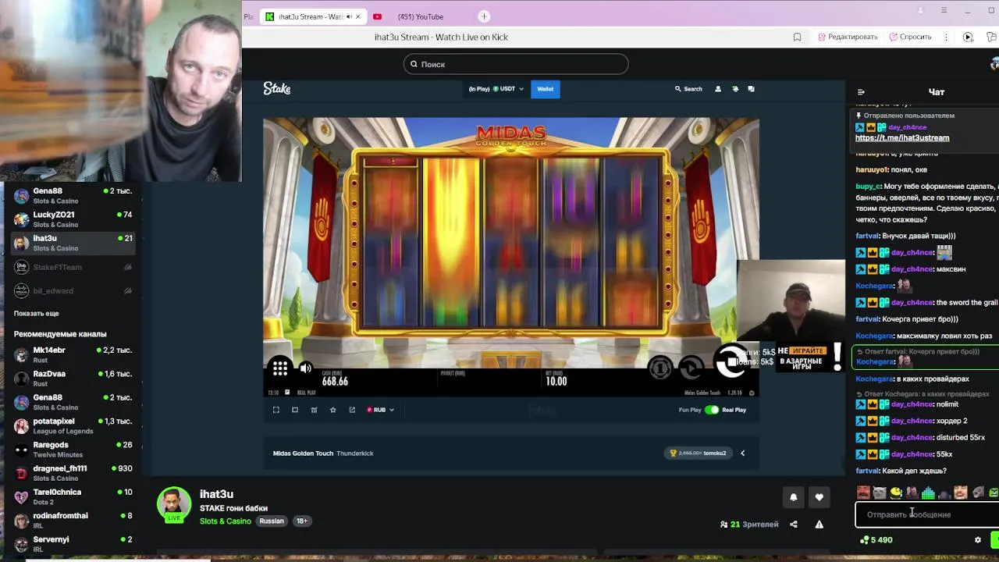
Task: Open the bet coin settings in the slot
Action: 660,367
